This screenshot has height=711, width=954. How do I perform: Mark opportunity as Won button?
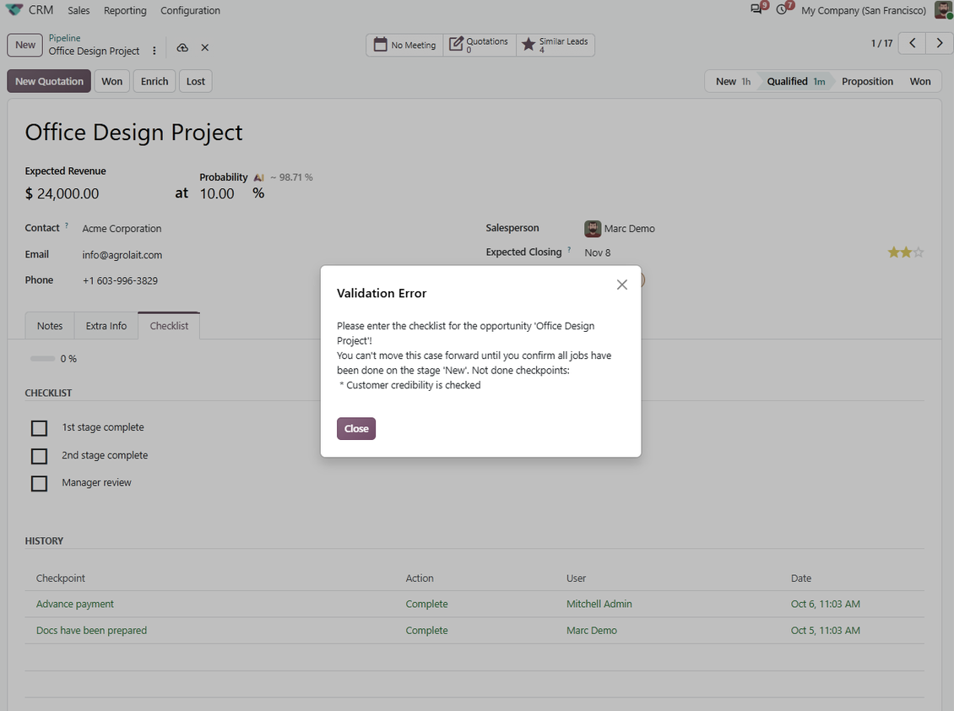point(112,81)
